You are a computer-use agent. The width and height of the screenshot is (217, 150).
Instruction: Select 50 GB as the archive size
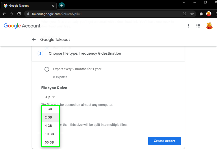tap(49, 142)
